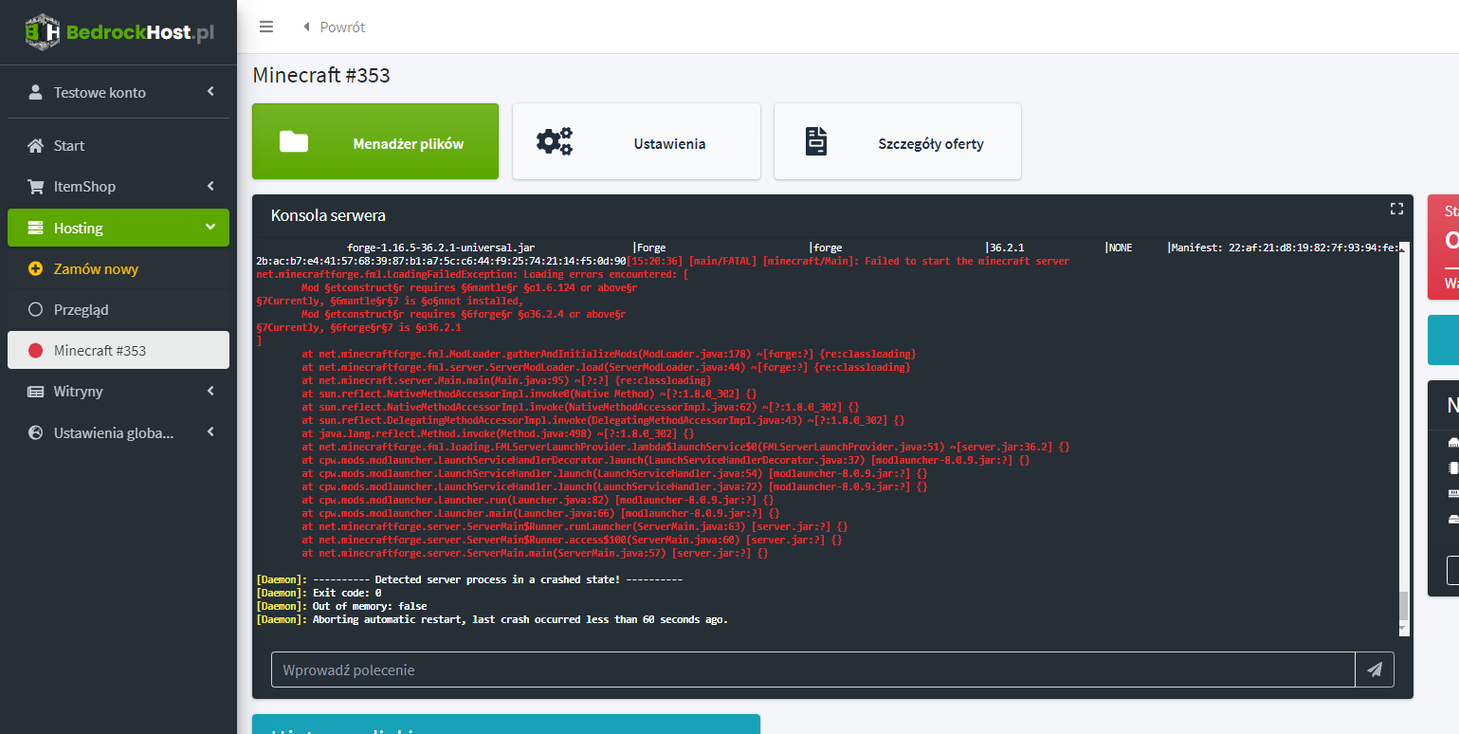
Task: Expand the ItemShop chevron
Action: coord(210,187)
